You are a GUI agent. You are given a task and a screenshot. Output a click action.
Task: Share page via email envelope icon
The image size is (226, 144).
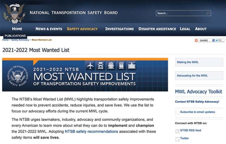click(x=220, y=40)
